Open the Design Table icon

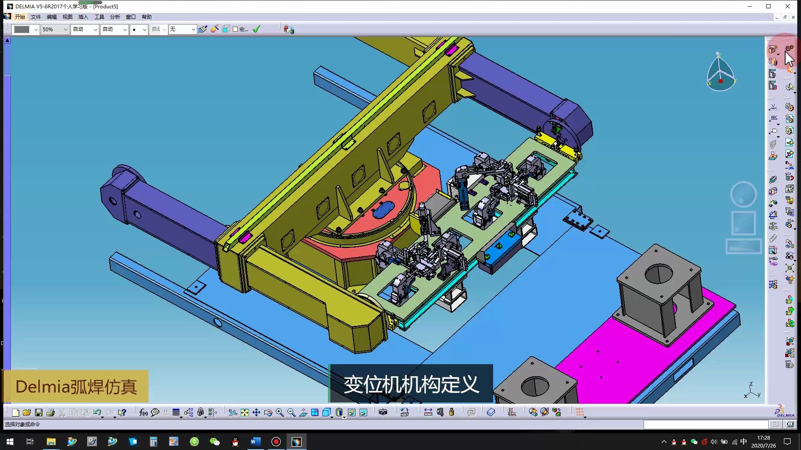(176, 412)
